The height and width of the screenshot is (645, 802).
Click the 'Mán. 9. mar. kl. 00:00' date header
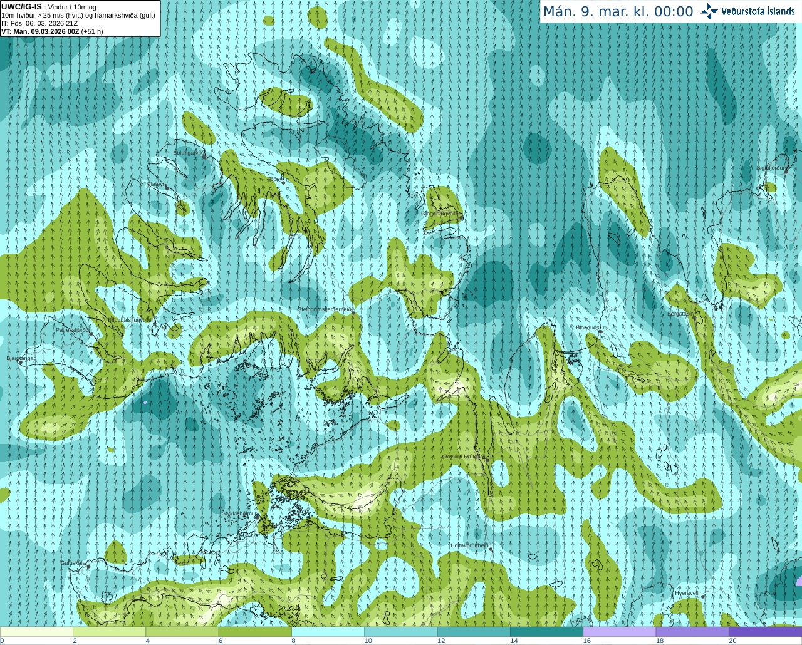tap(618, 12)
